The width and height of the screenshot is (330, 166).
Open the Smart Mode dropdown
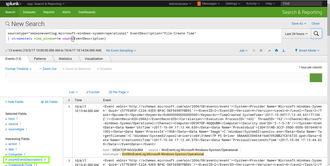click(x=307, y=51)
